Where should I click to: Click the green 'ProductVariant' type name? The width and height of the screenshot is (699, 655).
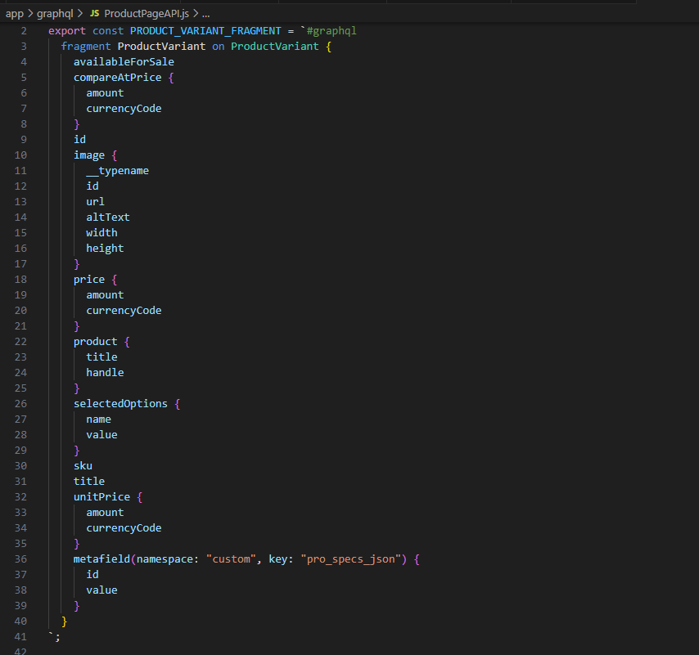tap(275, 47)
